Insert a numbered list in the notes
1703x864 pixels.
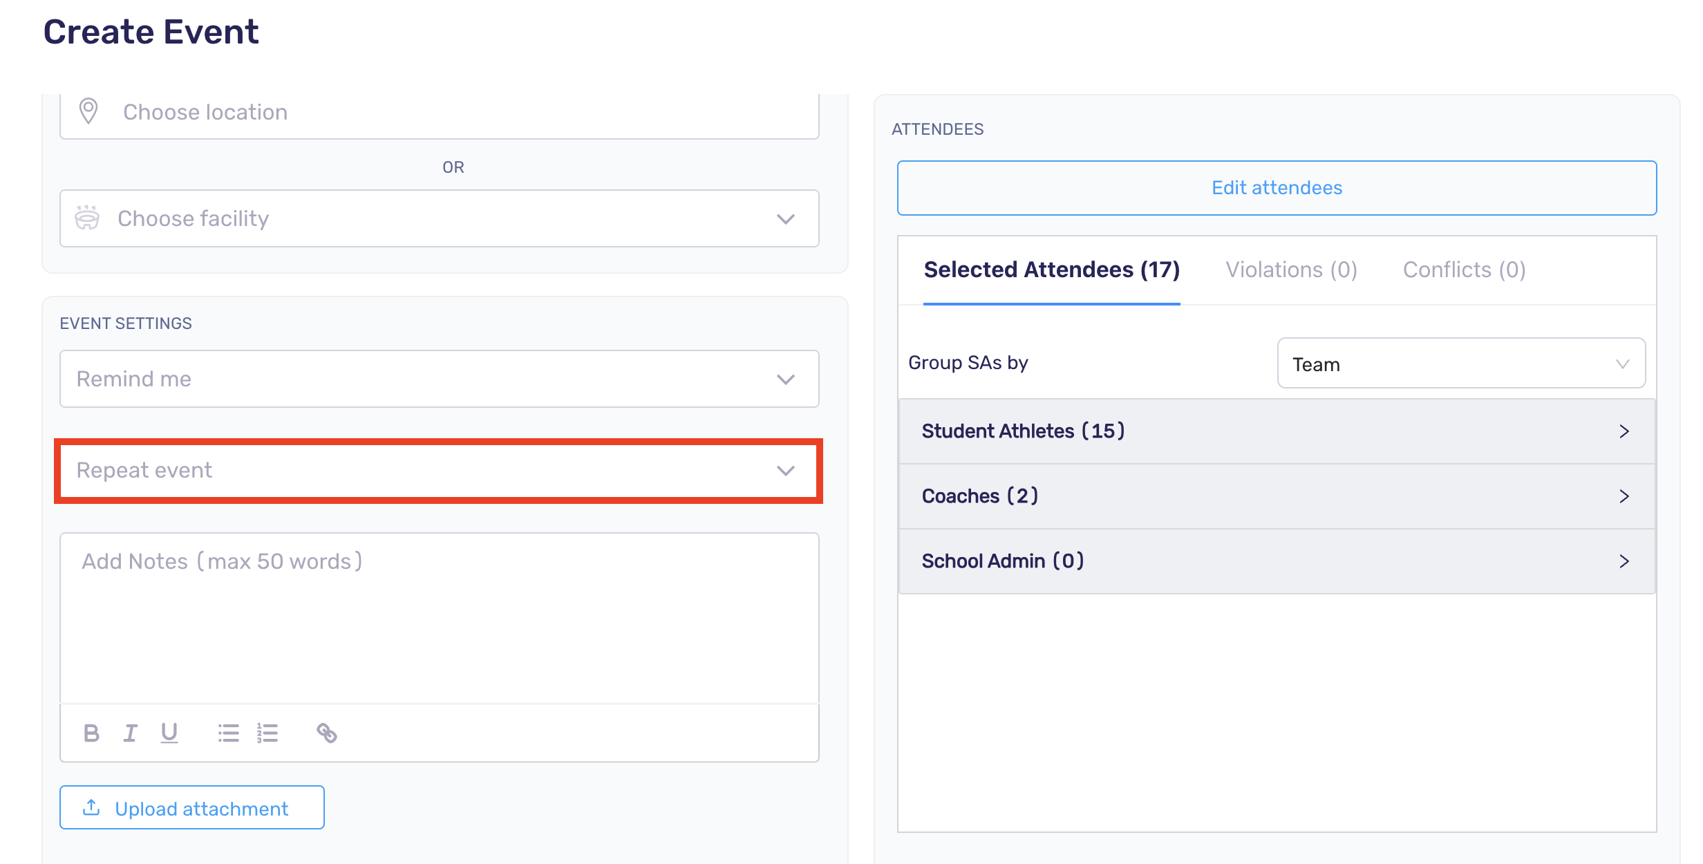pyautogui.click(x=266, y=733)
